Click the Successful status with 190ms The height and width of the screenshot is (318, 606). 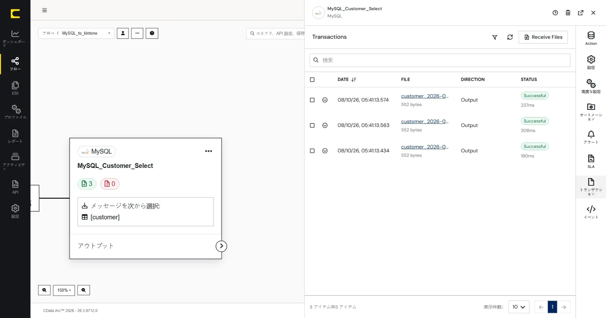pos(535,146)
